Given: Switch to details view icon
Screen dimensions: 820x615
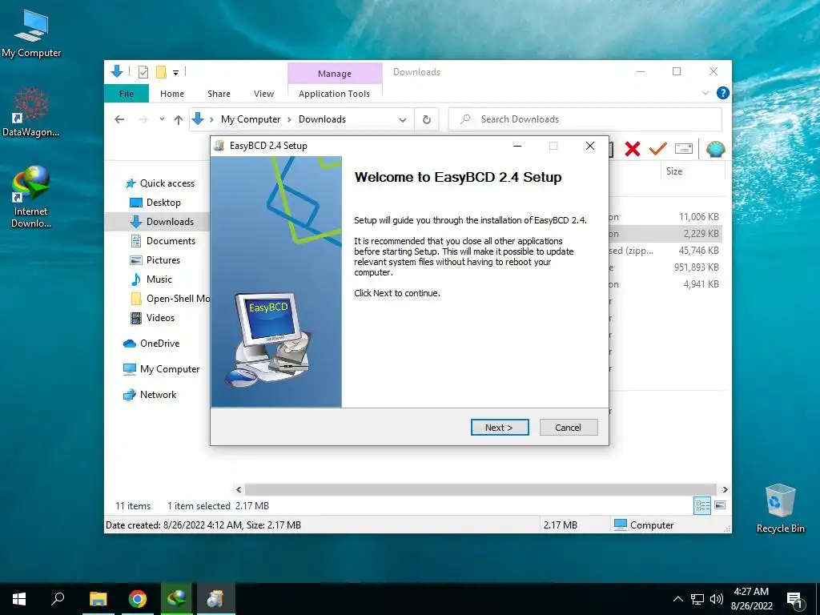Looking at the screenshot, I should pos(702,505).
